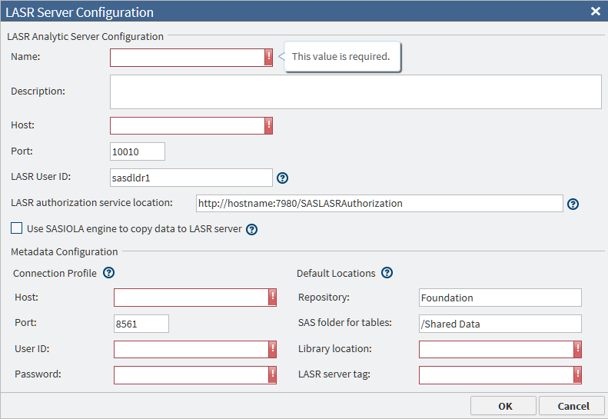Image resolution: width=608 pixels, height=419 pixels.
Task: Click error indicator on Library location field
Action: tap(577, 349)
